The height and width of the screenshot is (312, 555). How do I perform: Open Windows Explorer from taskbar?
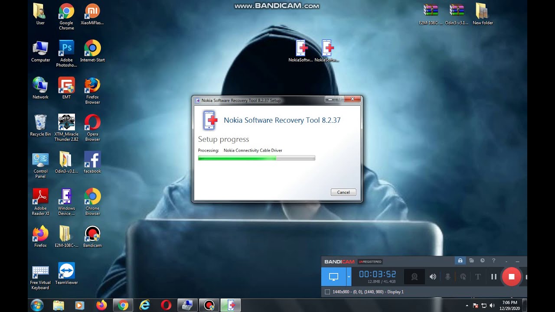tap(59, 305)
